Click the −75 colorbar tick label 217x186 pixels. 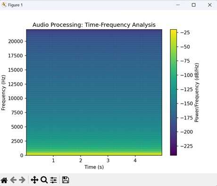pos(185,61)
